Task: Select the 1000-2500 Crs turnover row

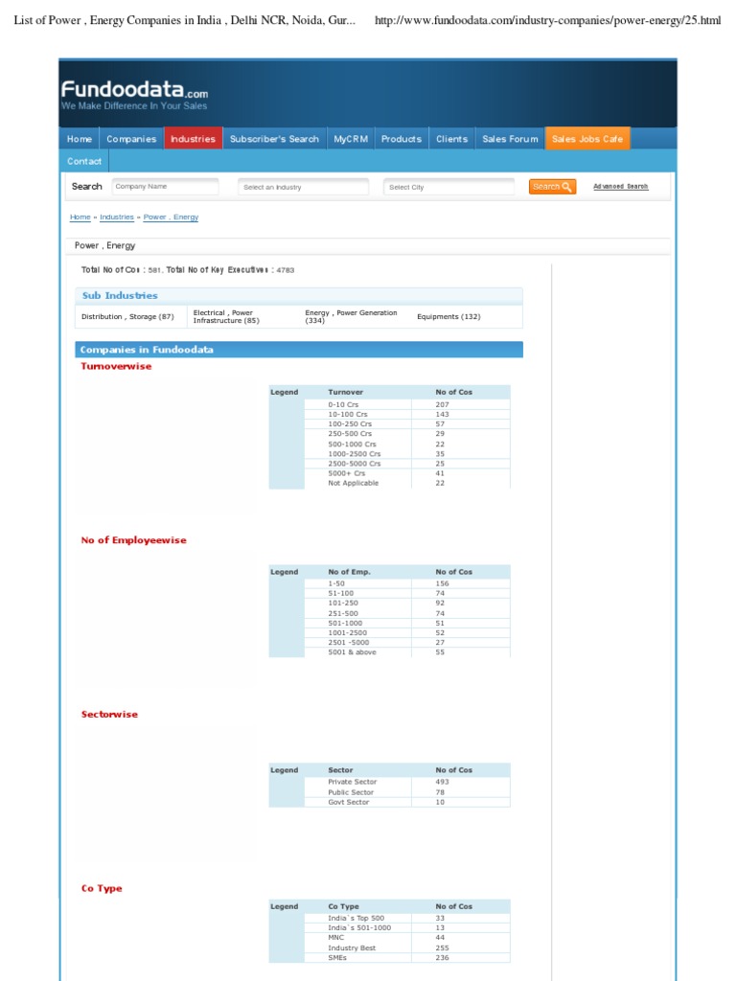Action: 406,453
